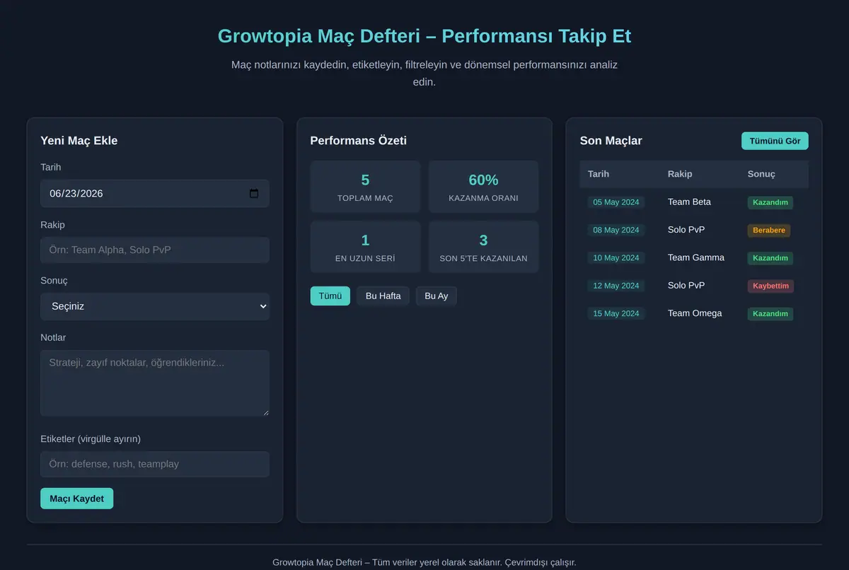Open the calendar picker icon in Tarih field

tap(254, 194)
